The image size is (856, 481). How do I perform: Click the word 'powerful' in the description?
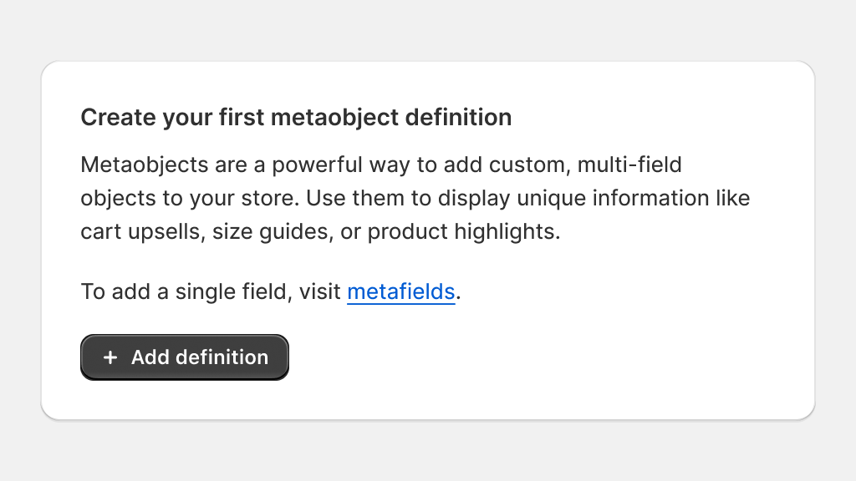(x=317, y=165)
